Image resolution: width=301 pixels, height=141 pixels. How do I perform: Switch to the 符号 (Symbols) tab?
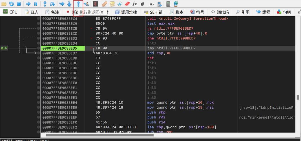coord(197,12)
